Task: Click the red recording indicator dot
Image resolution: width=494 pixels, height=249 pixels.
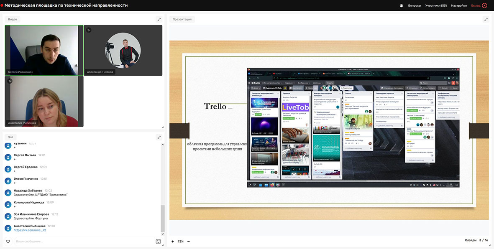Action: (x=2, y=5)
